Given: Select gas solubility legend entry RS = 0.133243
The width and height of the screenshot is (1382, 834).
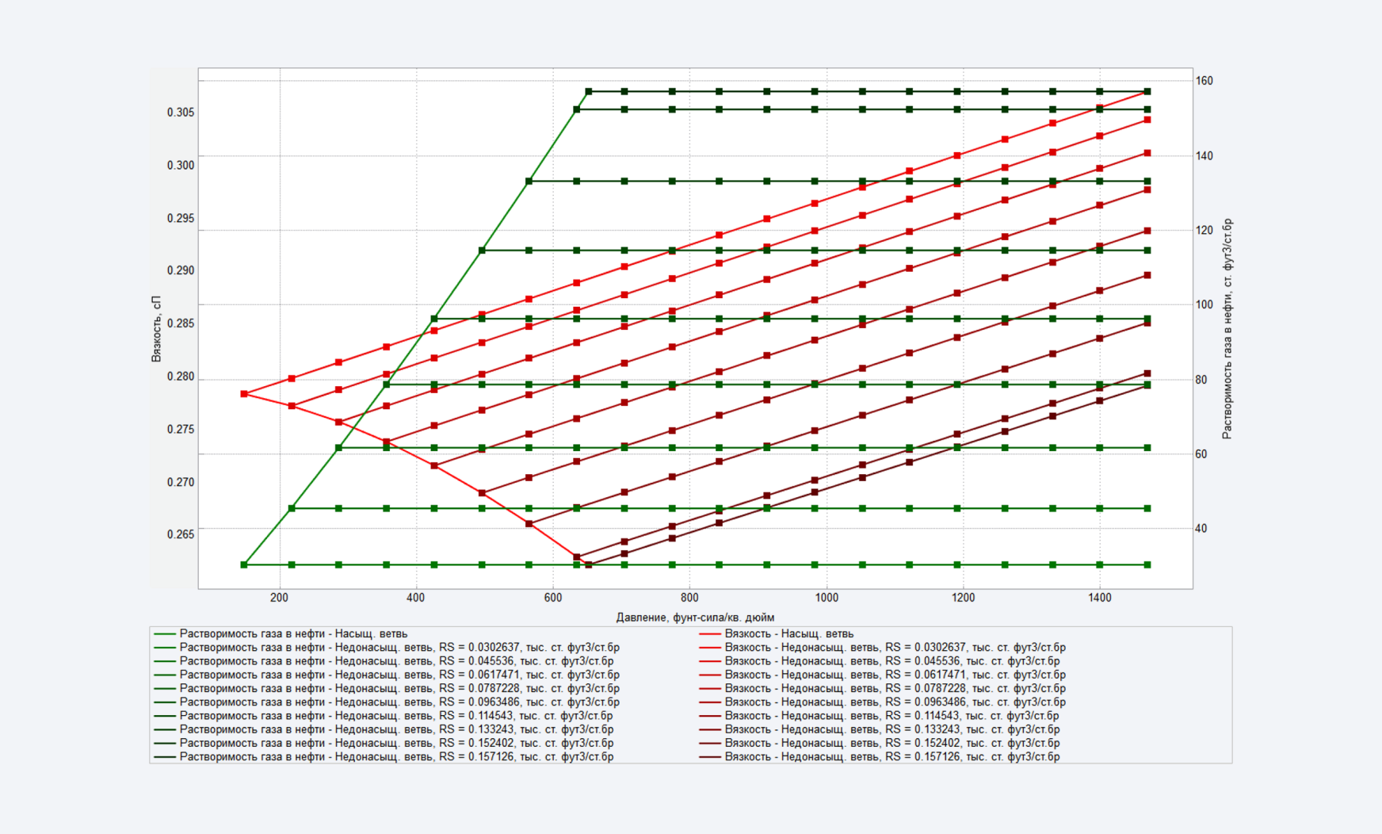Looking at the screenshot, I should tap(383, 729).
